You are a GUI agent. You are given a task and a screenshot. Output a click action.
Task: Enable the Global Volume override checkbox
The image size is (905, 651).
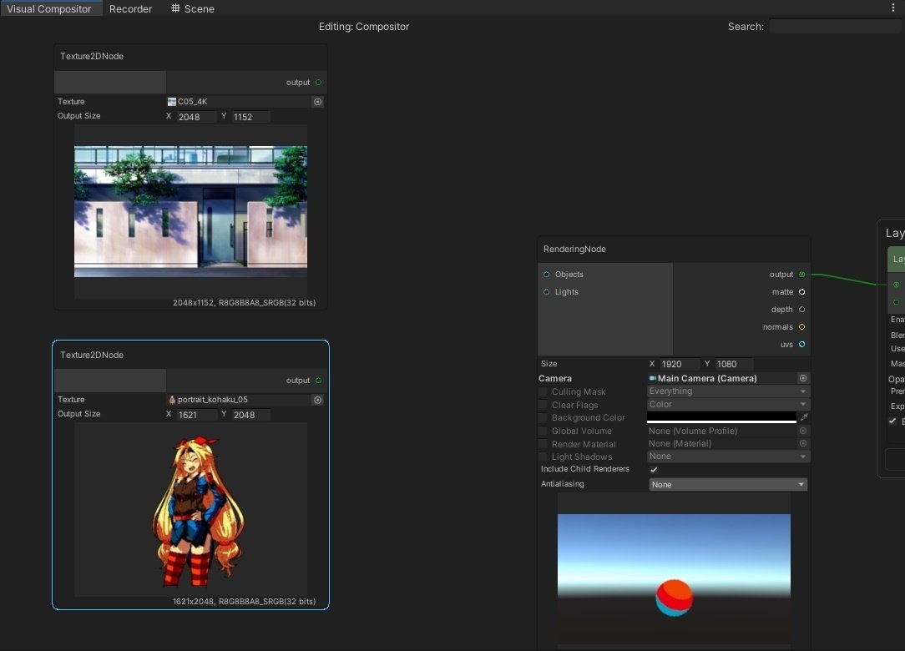click(x=543, y=431)
